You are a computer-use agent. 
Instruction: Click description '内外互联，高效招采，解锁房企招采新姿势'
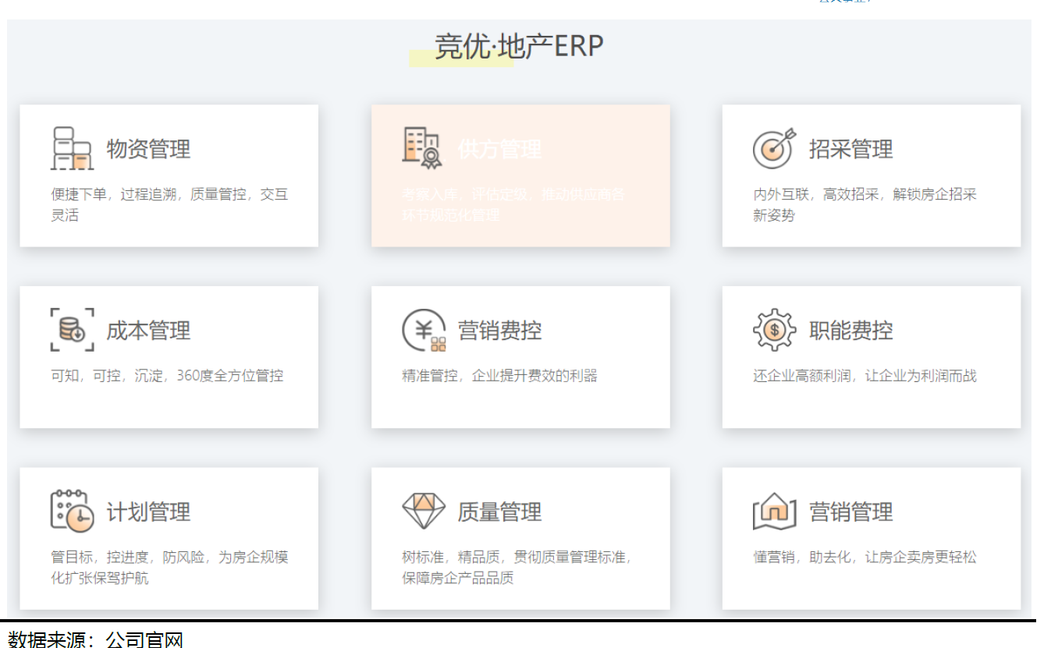865,204
